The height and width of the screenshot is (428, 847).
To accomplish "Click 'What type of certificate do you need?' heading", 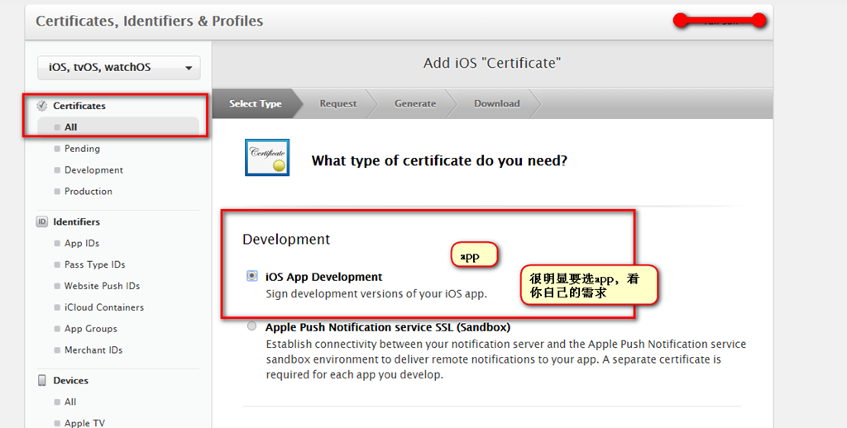I will pyautogui.click(x=439, y=161).
